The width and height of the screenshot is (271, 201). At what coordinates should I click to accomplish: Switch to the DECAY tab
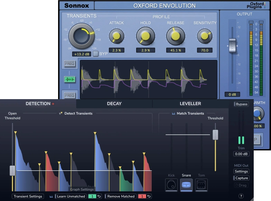114,104
